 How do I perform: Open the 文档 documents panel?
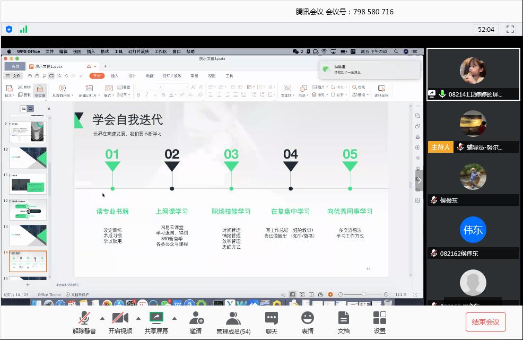tap(343, 322)
